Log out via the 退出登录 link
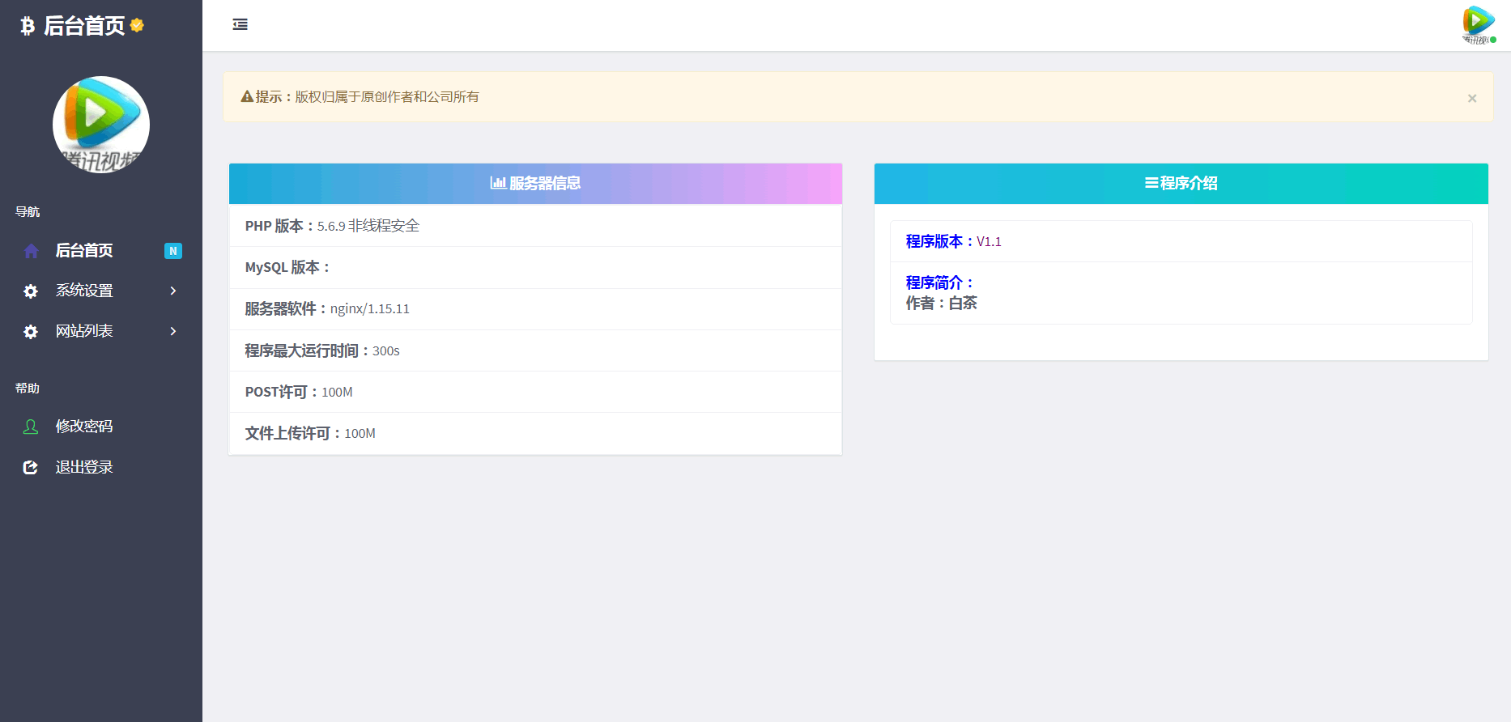Viewport: 1511px width, 722px height. [x=84, y=467]
